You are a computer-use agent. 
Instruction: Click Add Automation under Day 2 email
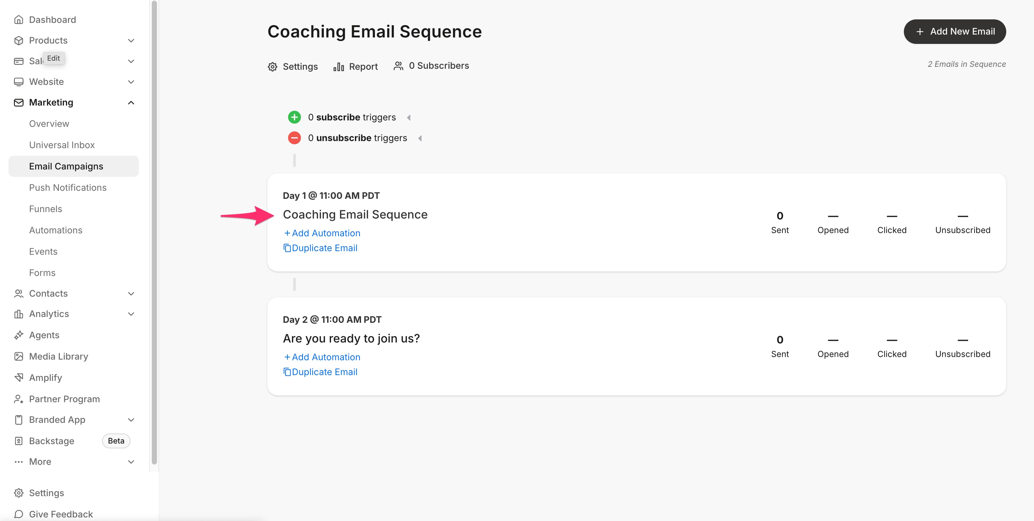(x=322, y=357)
